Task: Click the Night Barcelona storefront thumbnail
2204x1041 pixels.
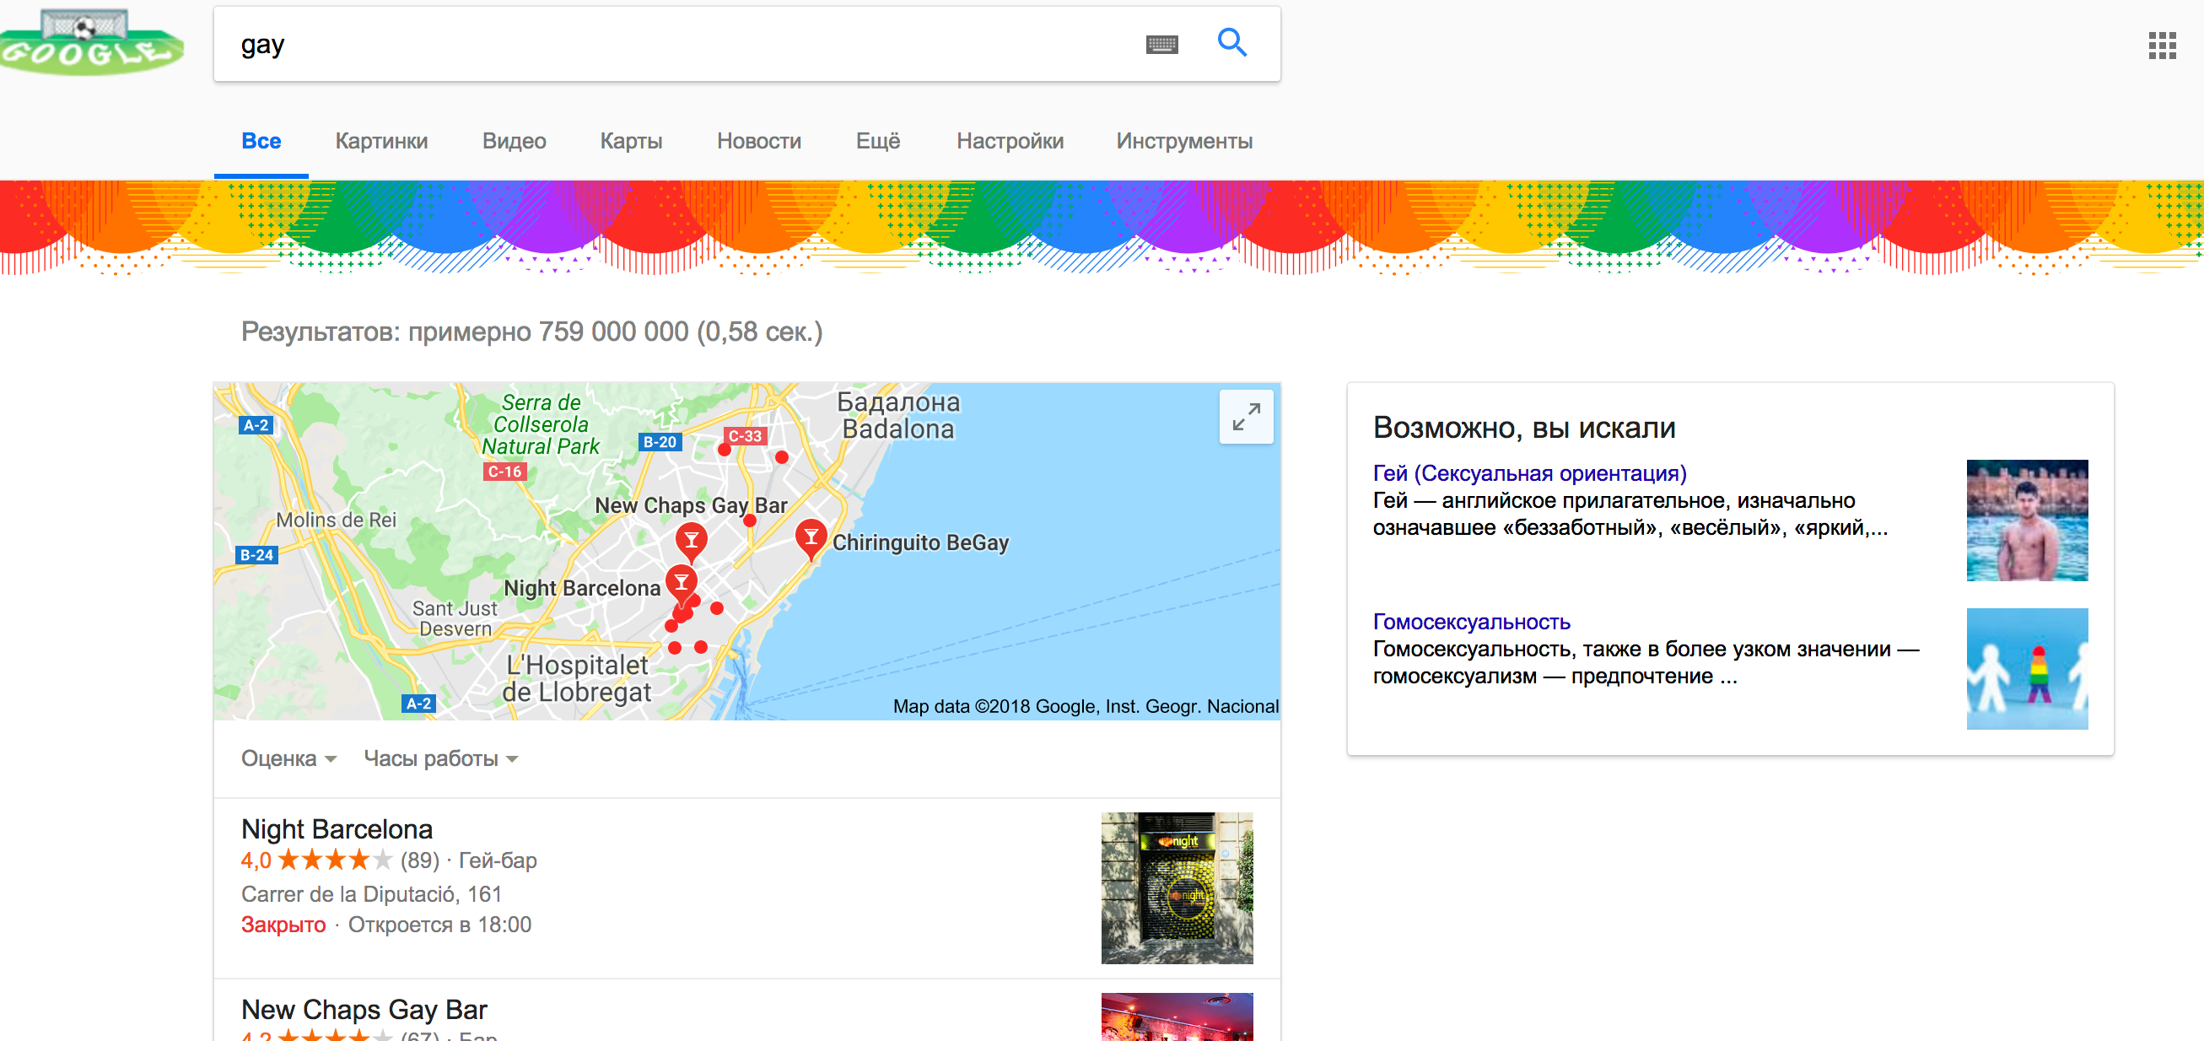Action: coord(1176,887)
